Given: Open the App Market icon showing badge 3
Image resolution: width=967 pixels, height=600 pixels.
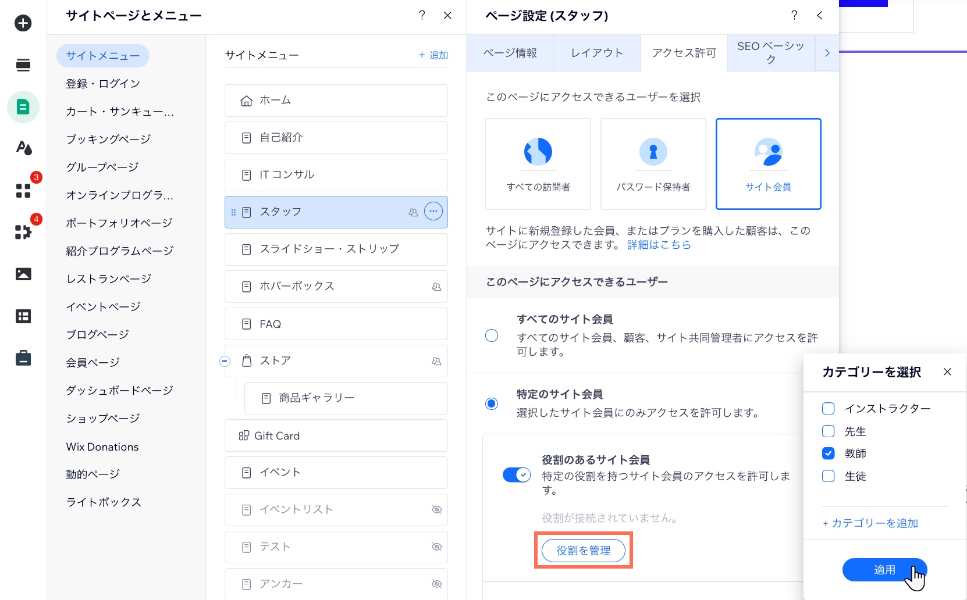Looking at the screenshot, I should [23, 191].
